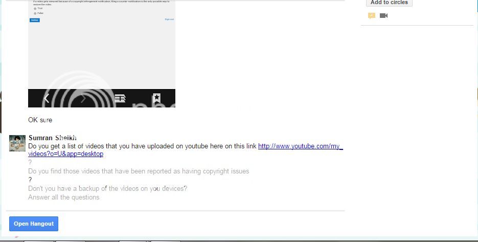This screenshot has height=242, width=478.
Task: Click the message asking about video backup
Action: click(x=107, y=188)
